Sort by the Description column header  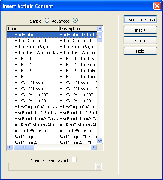(x=78, y=29)
